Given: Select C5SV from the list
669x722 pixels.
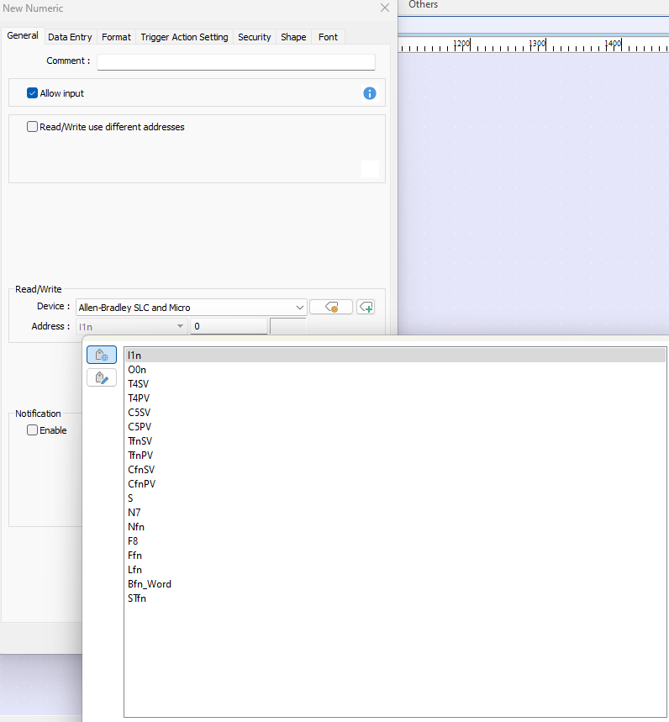Looking at the screenshot, I should [x=396, y=413].
